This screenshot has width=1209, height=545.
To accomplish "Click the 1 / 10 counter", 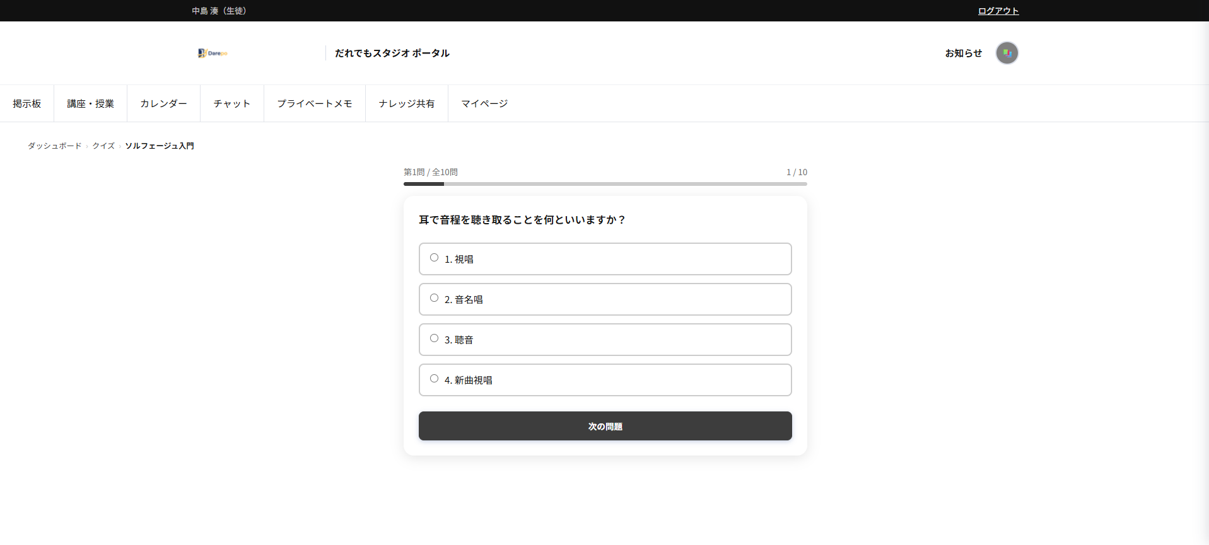I will coord(797,172).
